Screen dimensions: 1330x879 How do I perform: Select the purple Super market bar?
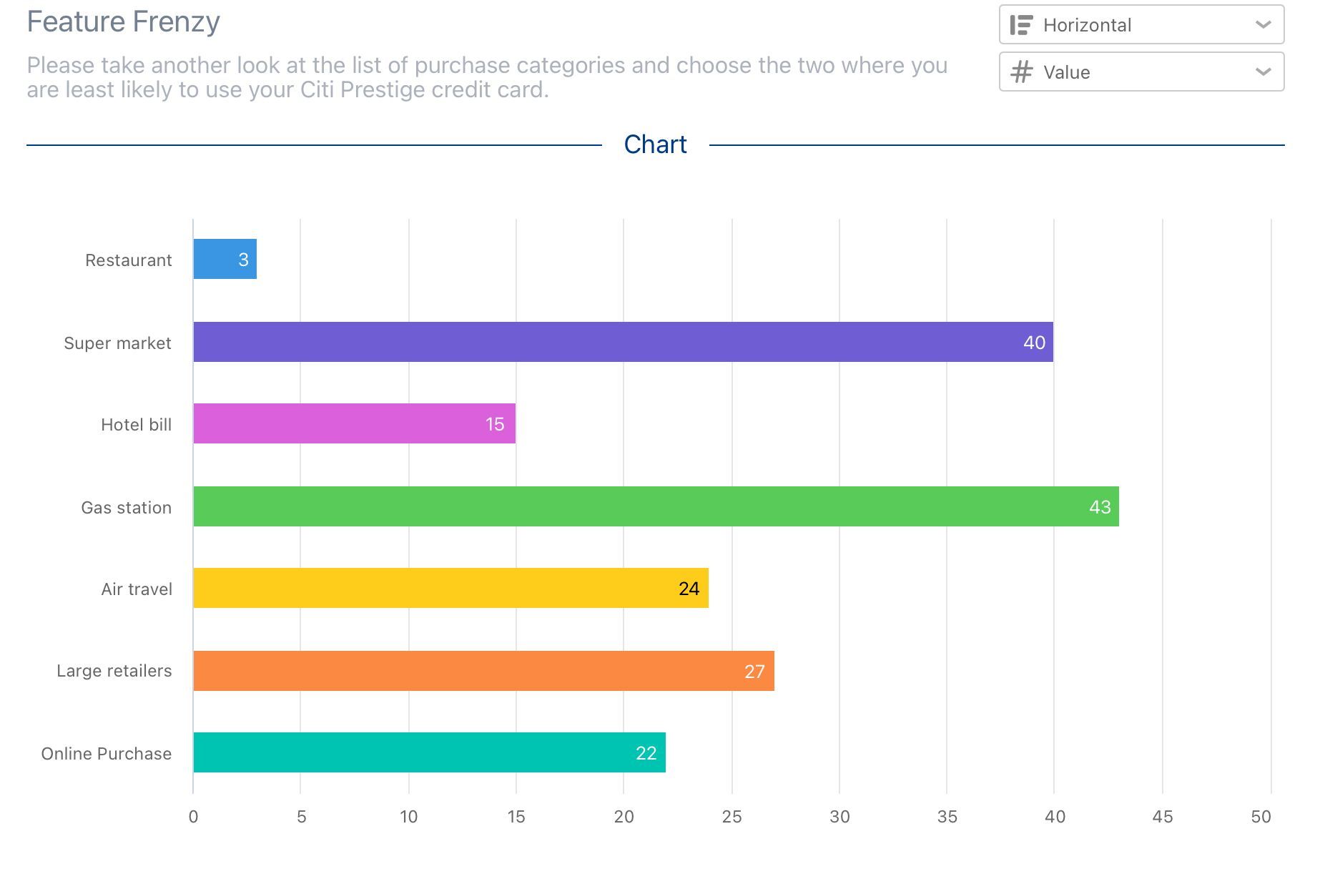[624, 342]
